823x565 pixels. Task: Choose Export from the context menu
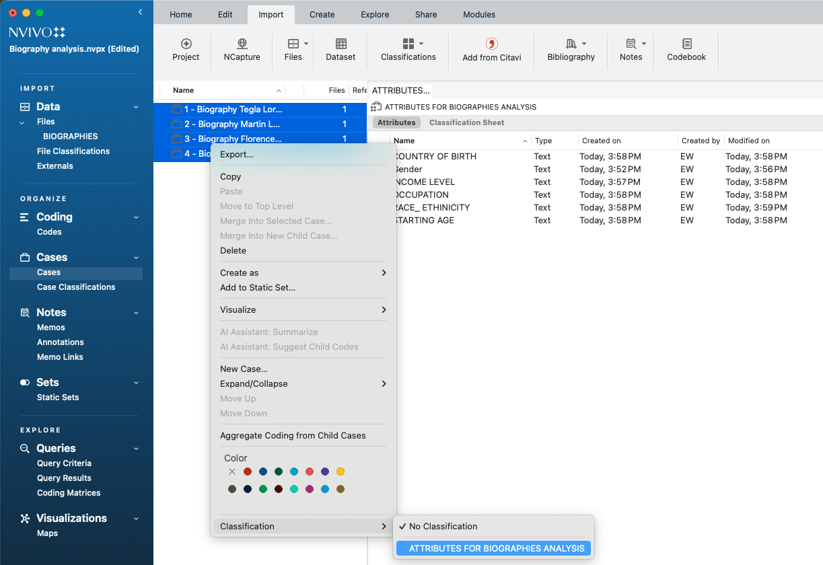(x=237, y=154)
